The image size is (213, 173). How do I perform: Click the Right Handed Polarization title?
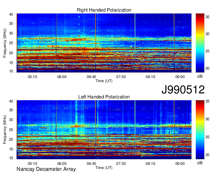coord(104,10)
